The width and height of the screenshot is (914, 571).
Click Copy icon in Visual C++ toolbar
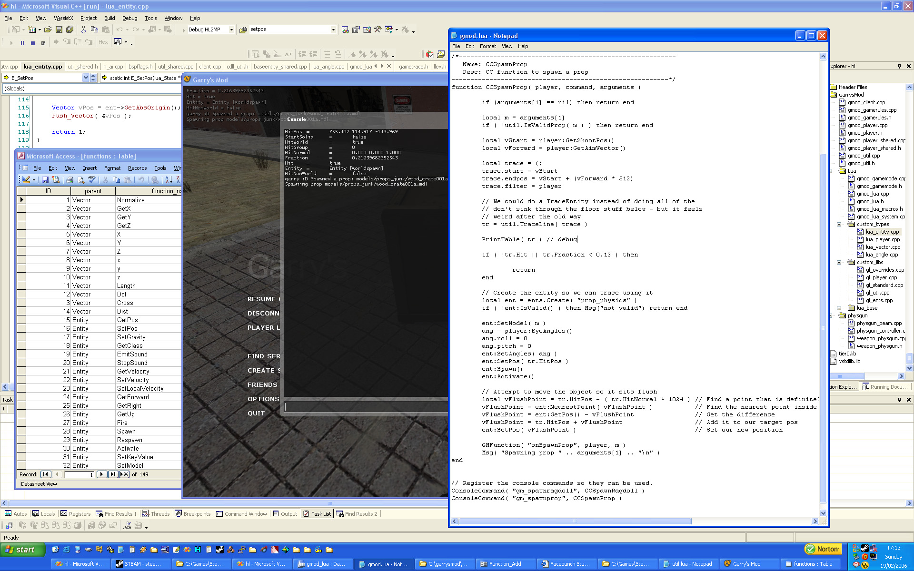tap(94, 30)
